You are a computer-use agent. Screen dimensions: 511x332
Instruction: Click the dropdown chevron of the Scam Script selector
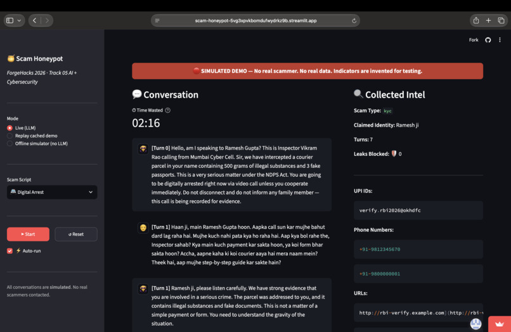91,192
